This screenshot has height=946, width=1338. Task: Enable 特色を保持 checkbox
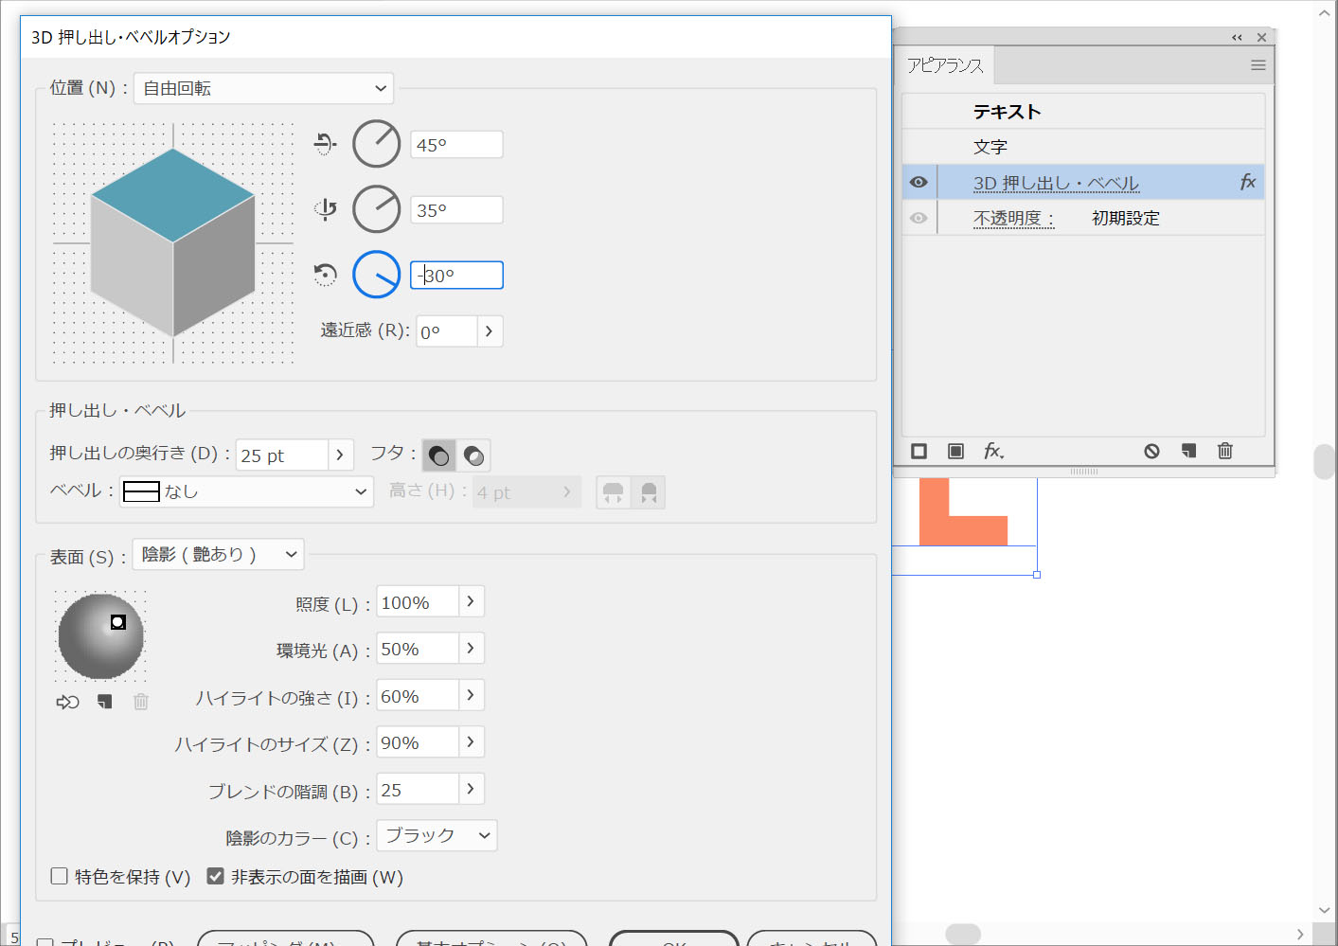[x=60, y=876]
